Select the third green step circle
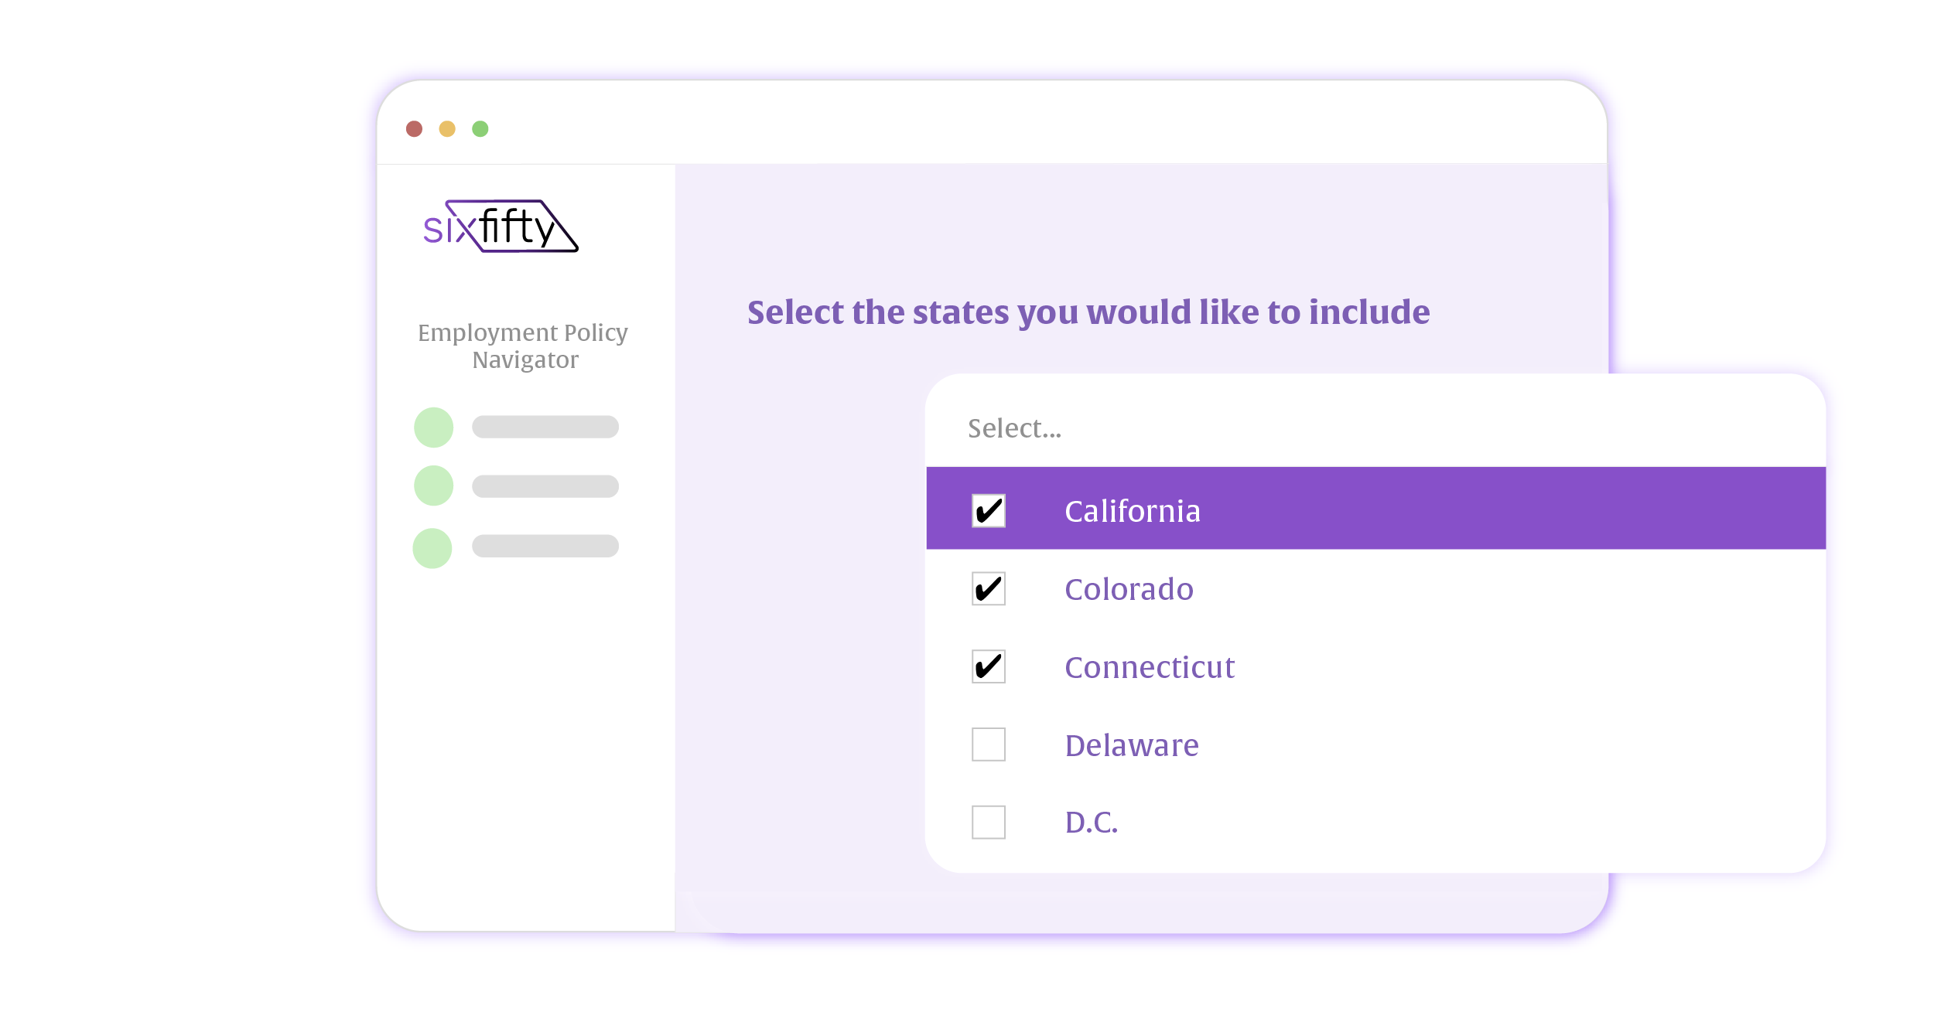This screenshot has height=1012, width=1934. click(x=432, y=548)
